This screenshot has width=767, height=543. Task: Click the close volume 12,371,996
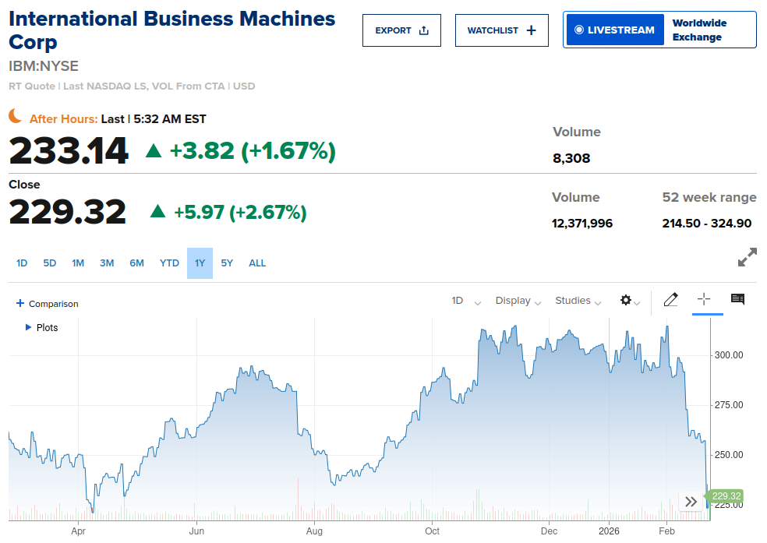(x=582, y=224)
